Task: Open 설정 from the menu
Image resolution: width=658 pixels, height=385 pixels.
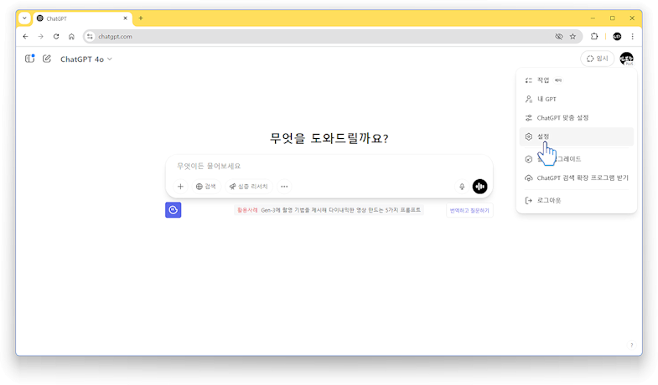Action: click(x=577, y=136)
